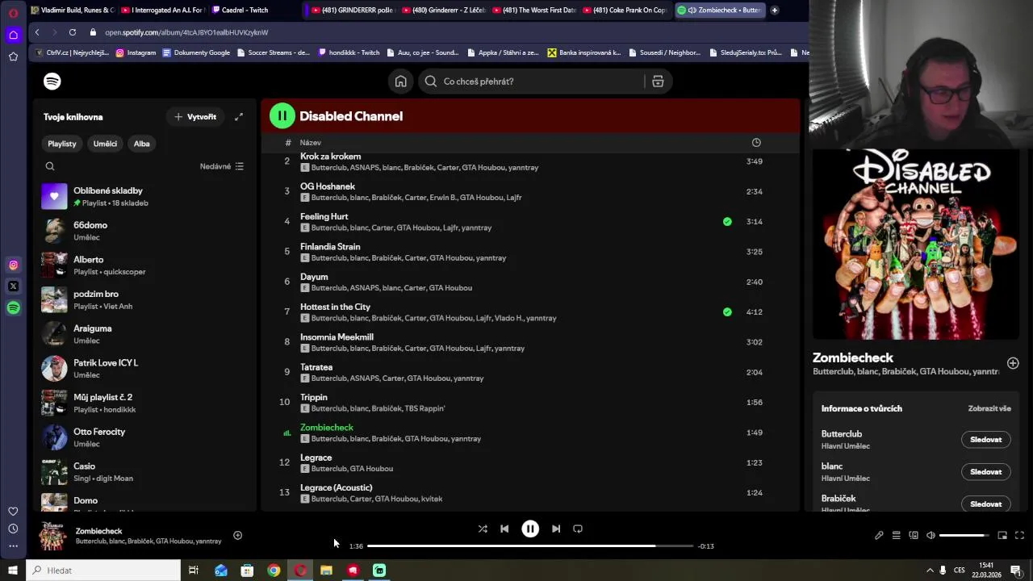Skip to next track
Image resolution: width=1033 pixels, height=581 pixels.
click(x=556, y=529)
